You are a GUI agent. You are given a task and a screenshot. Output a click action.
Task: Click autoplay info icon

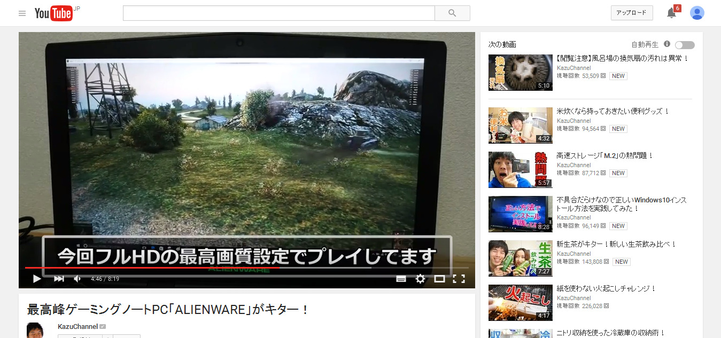[x=667, y=44]
